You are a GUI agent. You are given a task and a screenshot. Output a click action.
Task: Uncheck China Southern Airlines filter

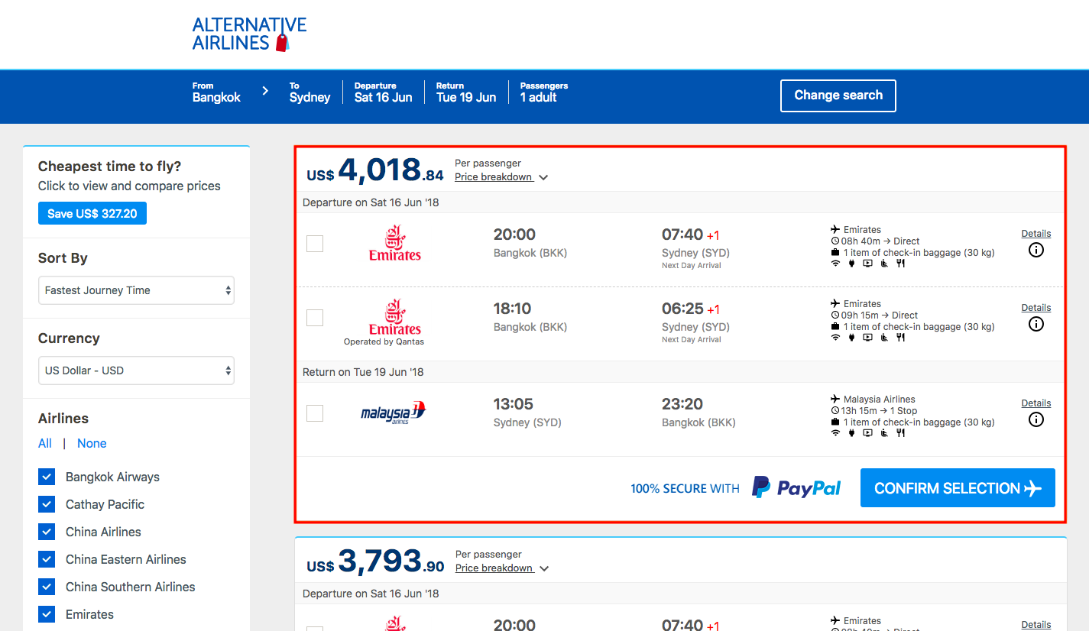47,587
